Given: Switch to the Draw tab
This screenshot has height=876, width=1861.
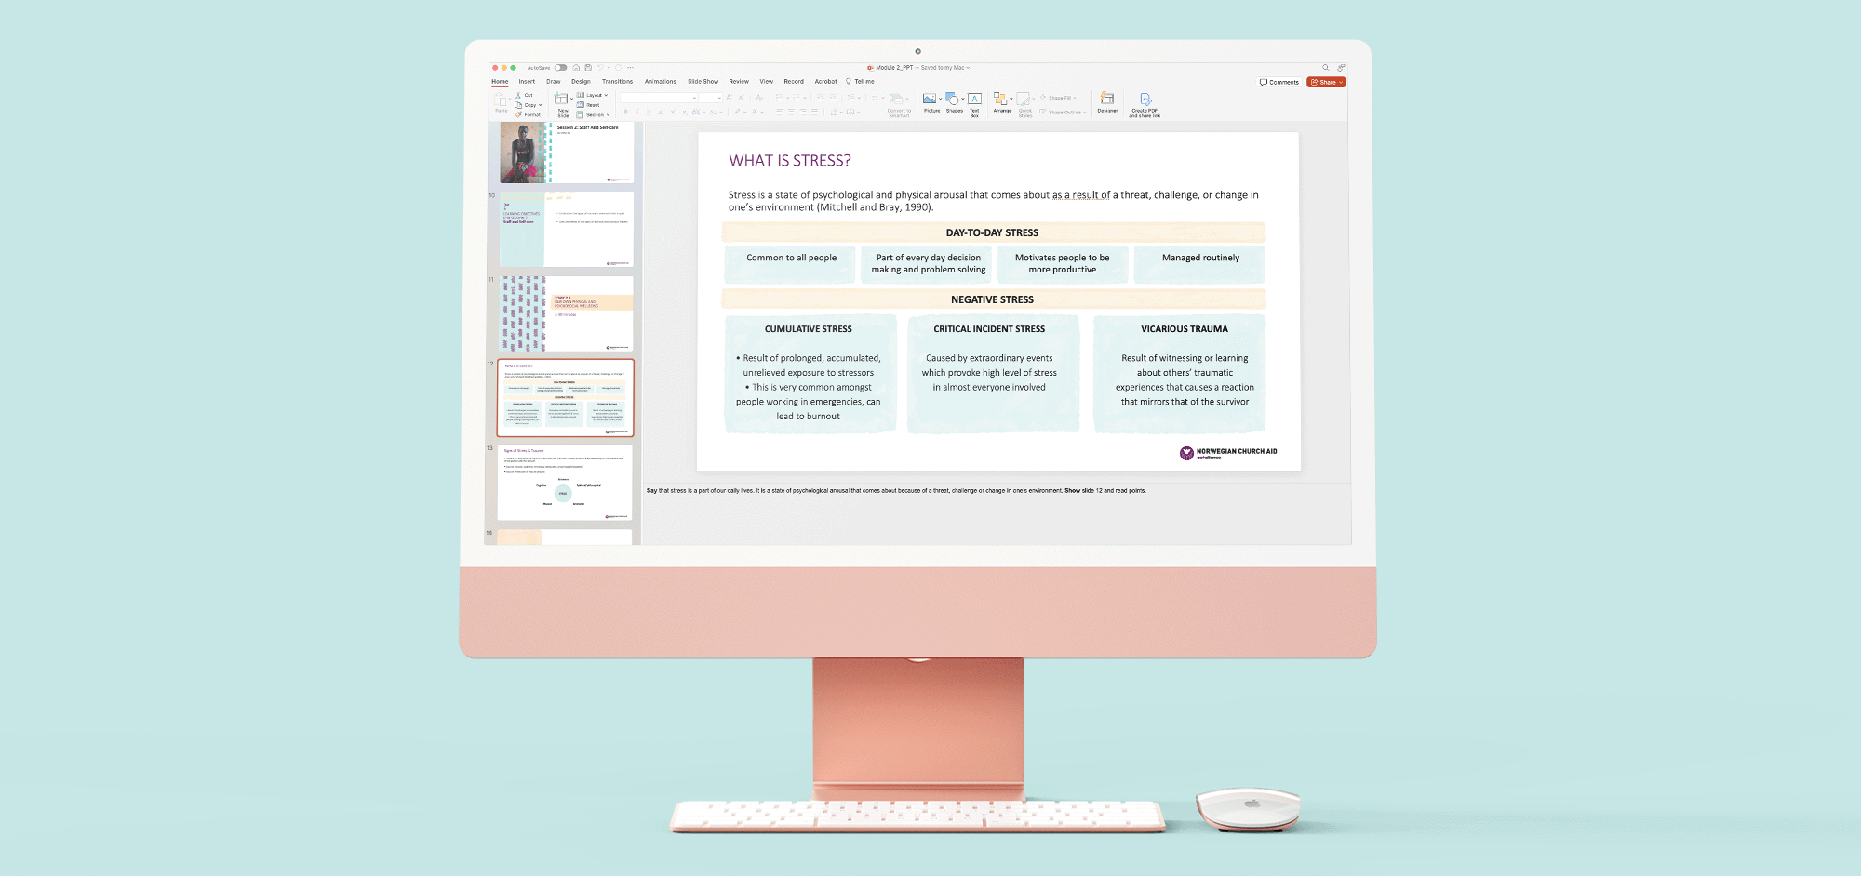Looking at the screenshot, I should pyautogui.click(x=554, y=82).
